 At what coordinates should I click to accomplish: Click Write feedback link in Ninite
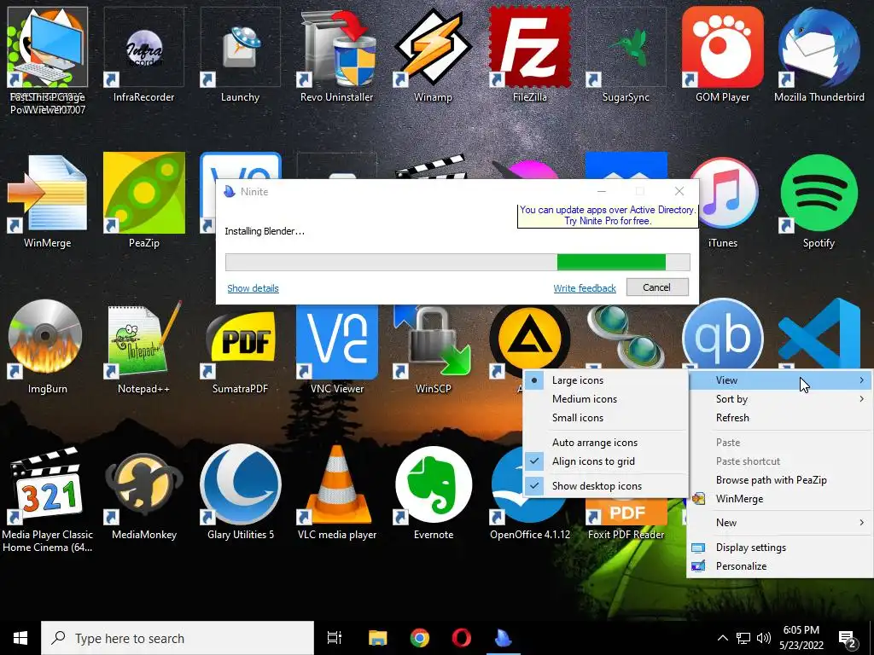(x=584, y=288)
